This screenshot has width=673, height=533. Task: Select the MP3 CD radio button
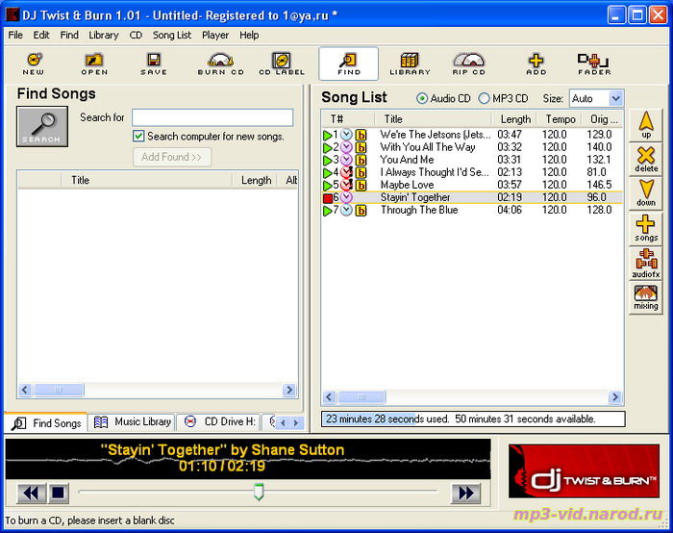click(484, 98)
